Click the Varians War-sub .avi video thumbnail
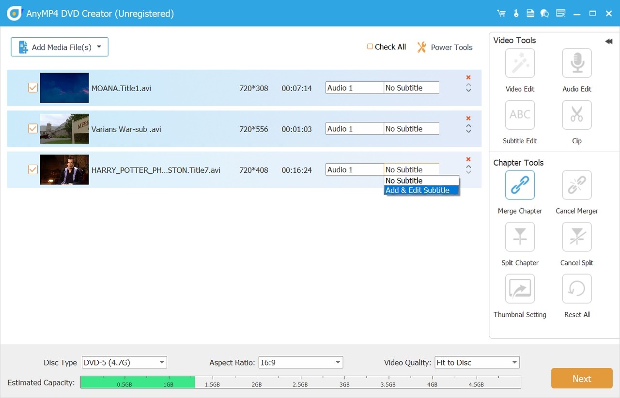 coord(64,129)
